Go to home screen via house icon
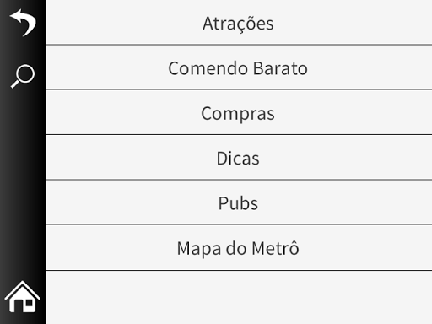Screen dimensions: 432x324 (23, 297)
